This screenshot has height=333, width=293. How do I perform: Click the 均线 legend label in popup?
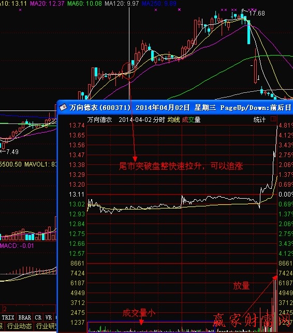tap(173, 120)
